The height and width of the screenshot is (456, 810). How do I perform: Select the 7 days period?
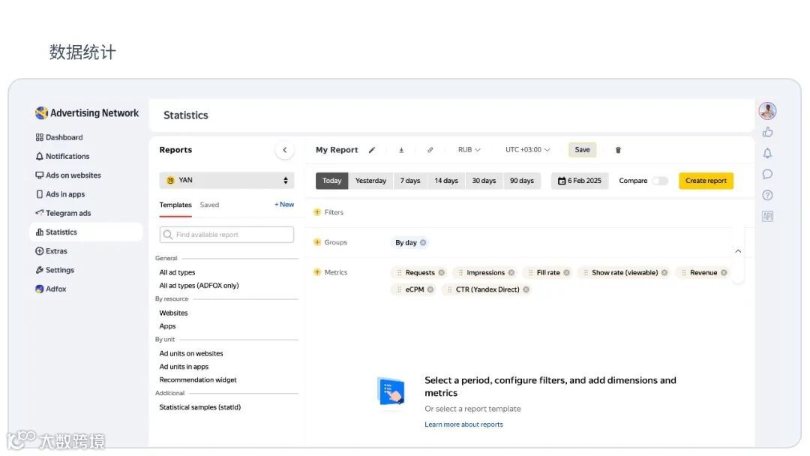(x=410, y=181)
